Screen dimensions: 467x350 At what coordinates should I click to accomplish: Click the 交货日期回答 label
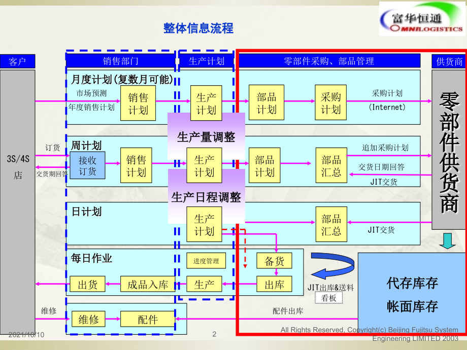[x=381, y=167]
